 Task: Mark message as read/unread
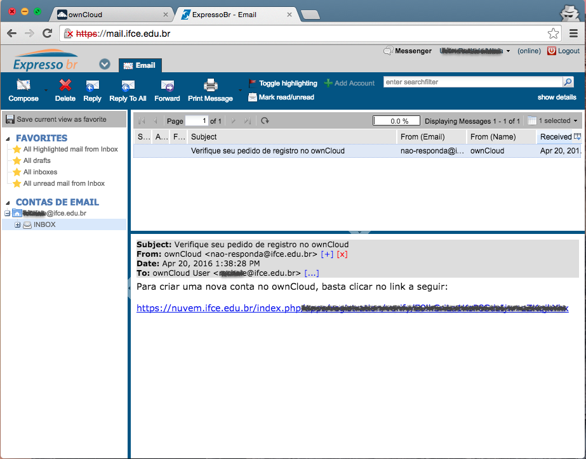pos(281,98)
